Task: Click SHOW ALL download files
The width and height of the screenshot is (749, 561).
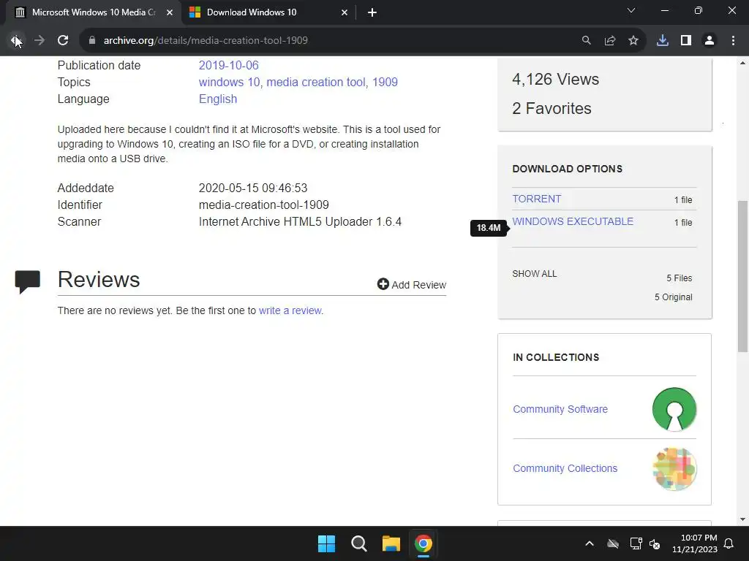Action: point(535,274)
